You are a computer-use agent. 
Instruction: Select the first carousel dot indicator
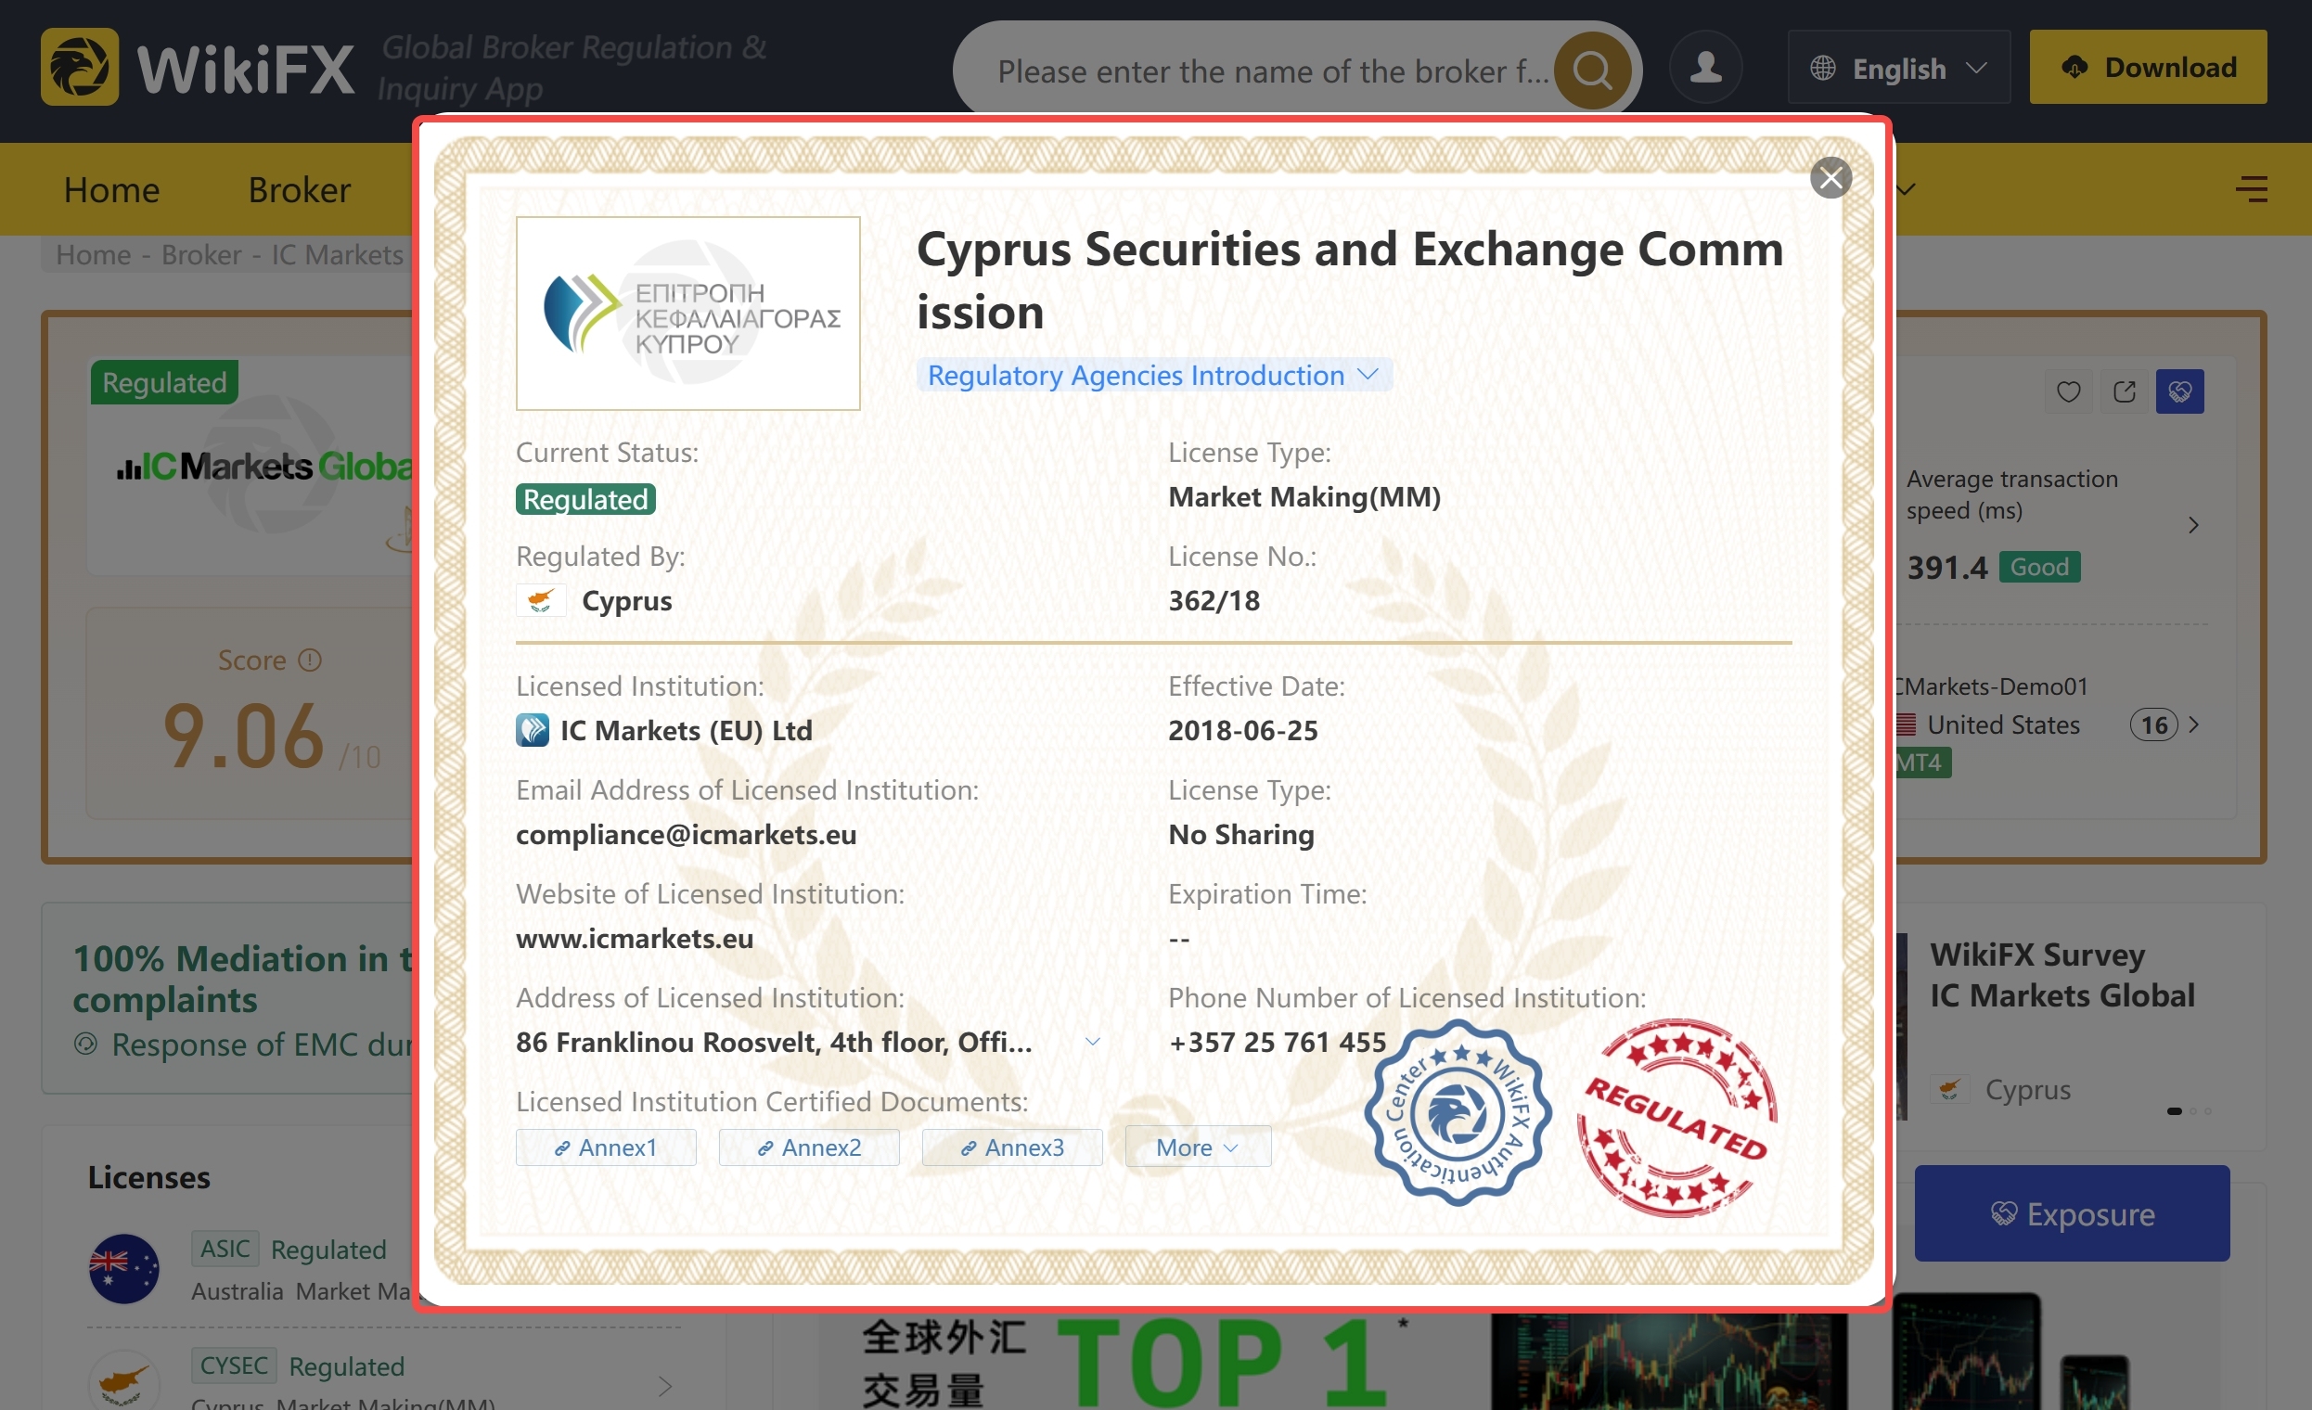2174,1111
